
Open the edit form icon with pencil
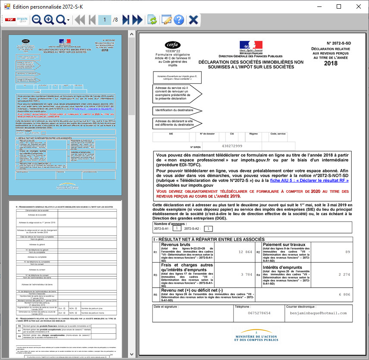click(x=166, y=20)
